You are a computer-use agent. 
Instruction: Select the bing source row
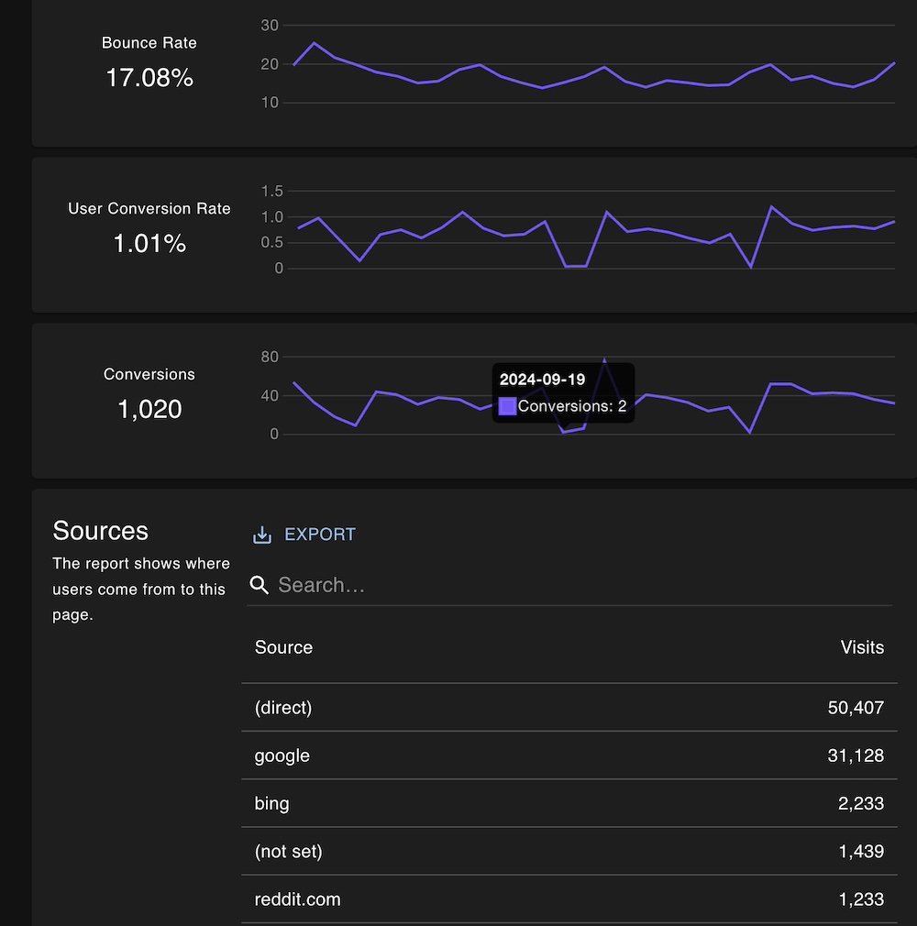(271, 803)
